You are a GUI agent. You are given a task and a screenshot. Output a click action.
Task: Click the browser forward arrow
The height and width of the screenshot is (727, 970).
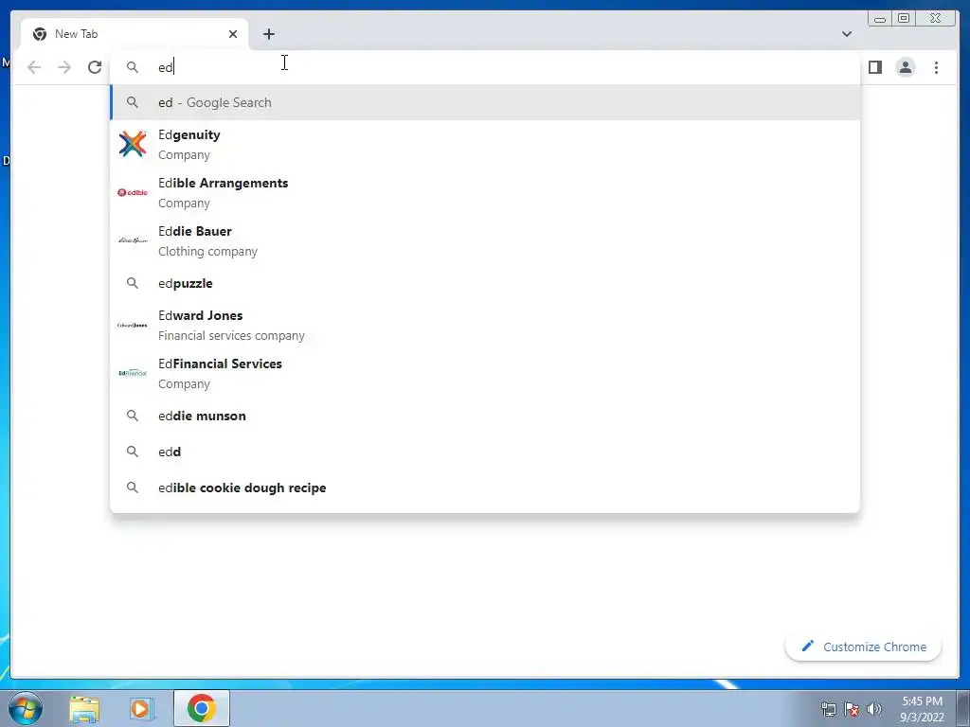(x=64, y=67)
